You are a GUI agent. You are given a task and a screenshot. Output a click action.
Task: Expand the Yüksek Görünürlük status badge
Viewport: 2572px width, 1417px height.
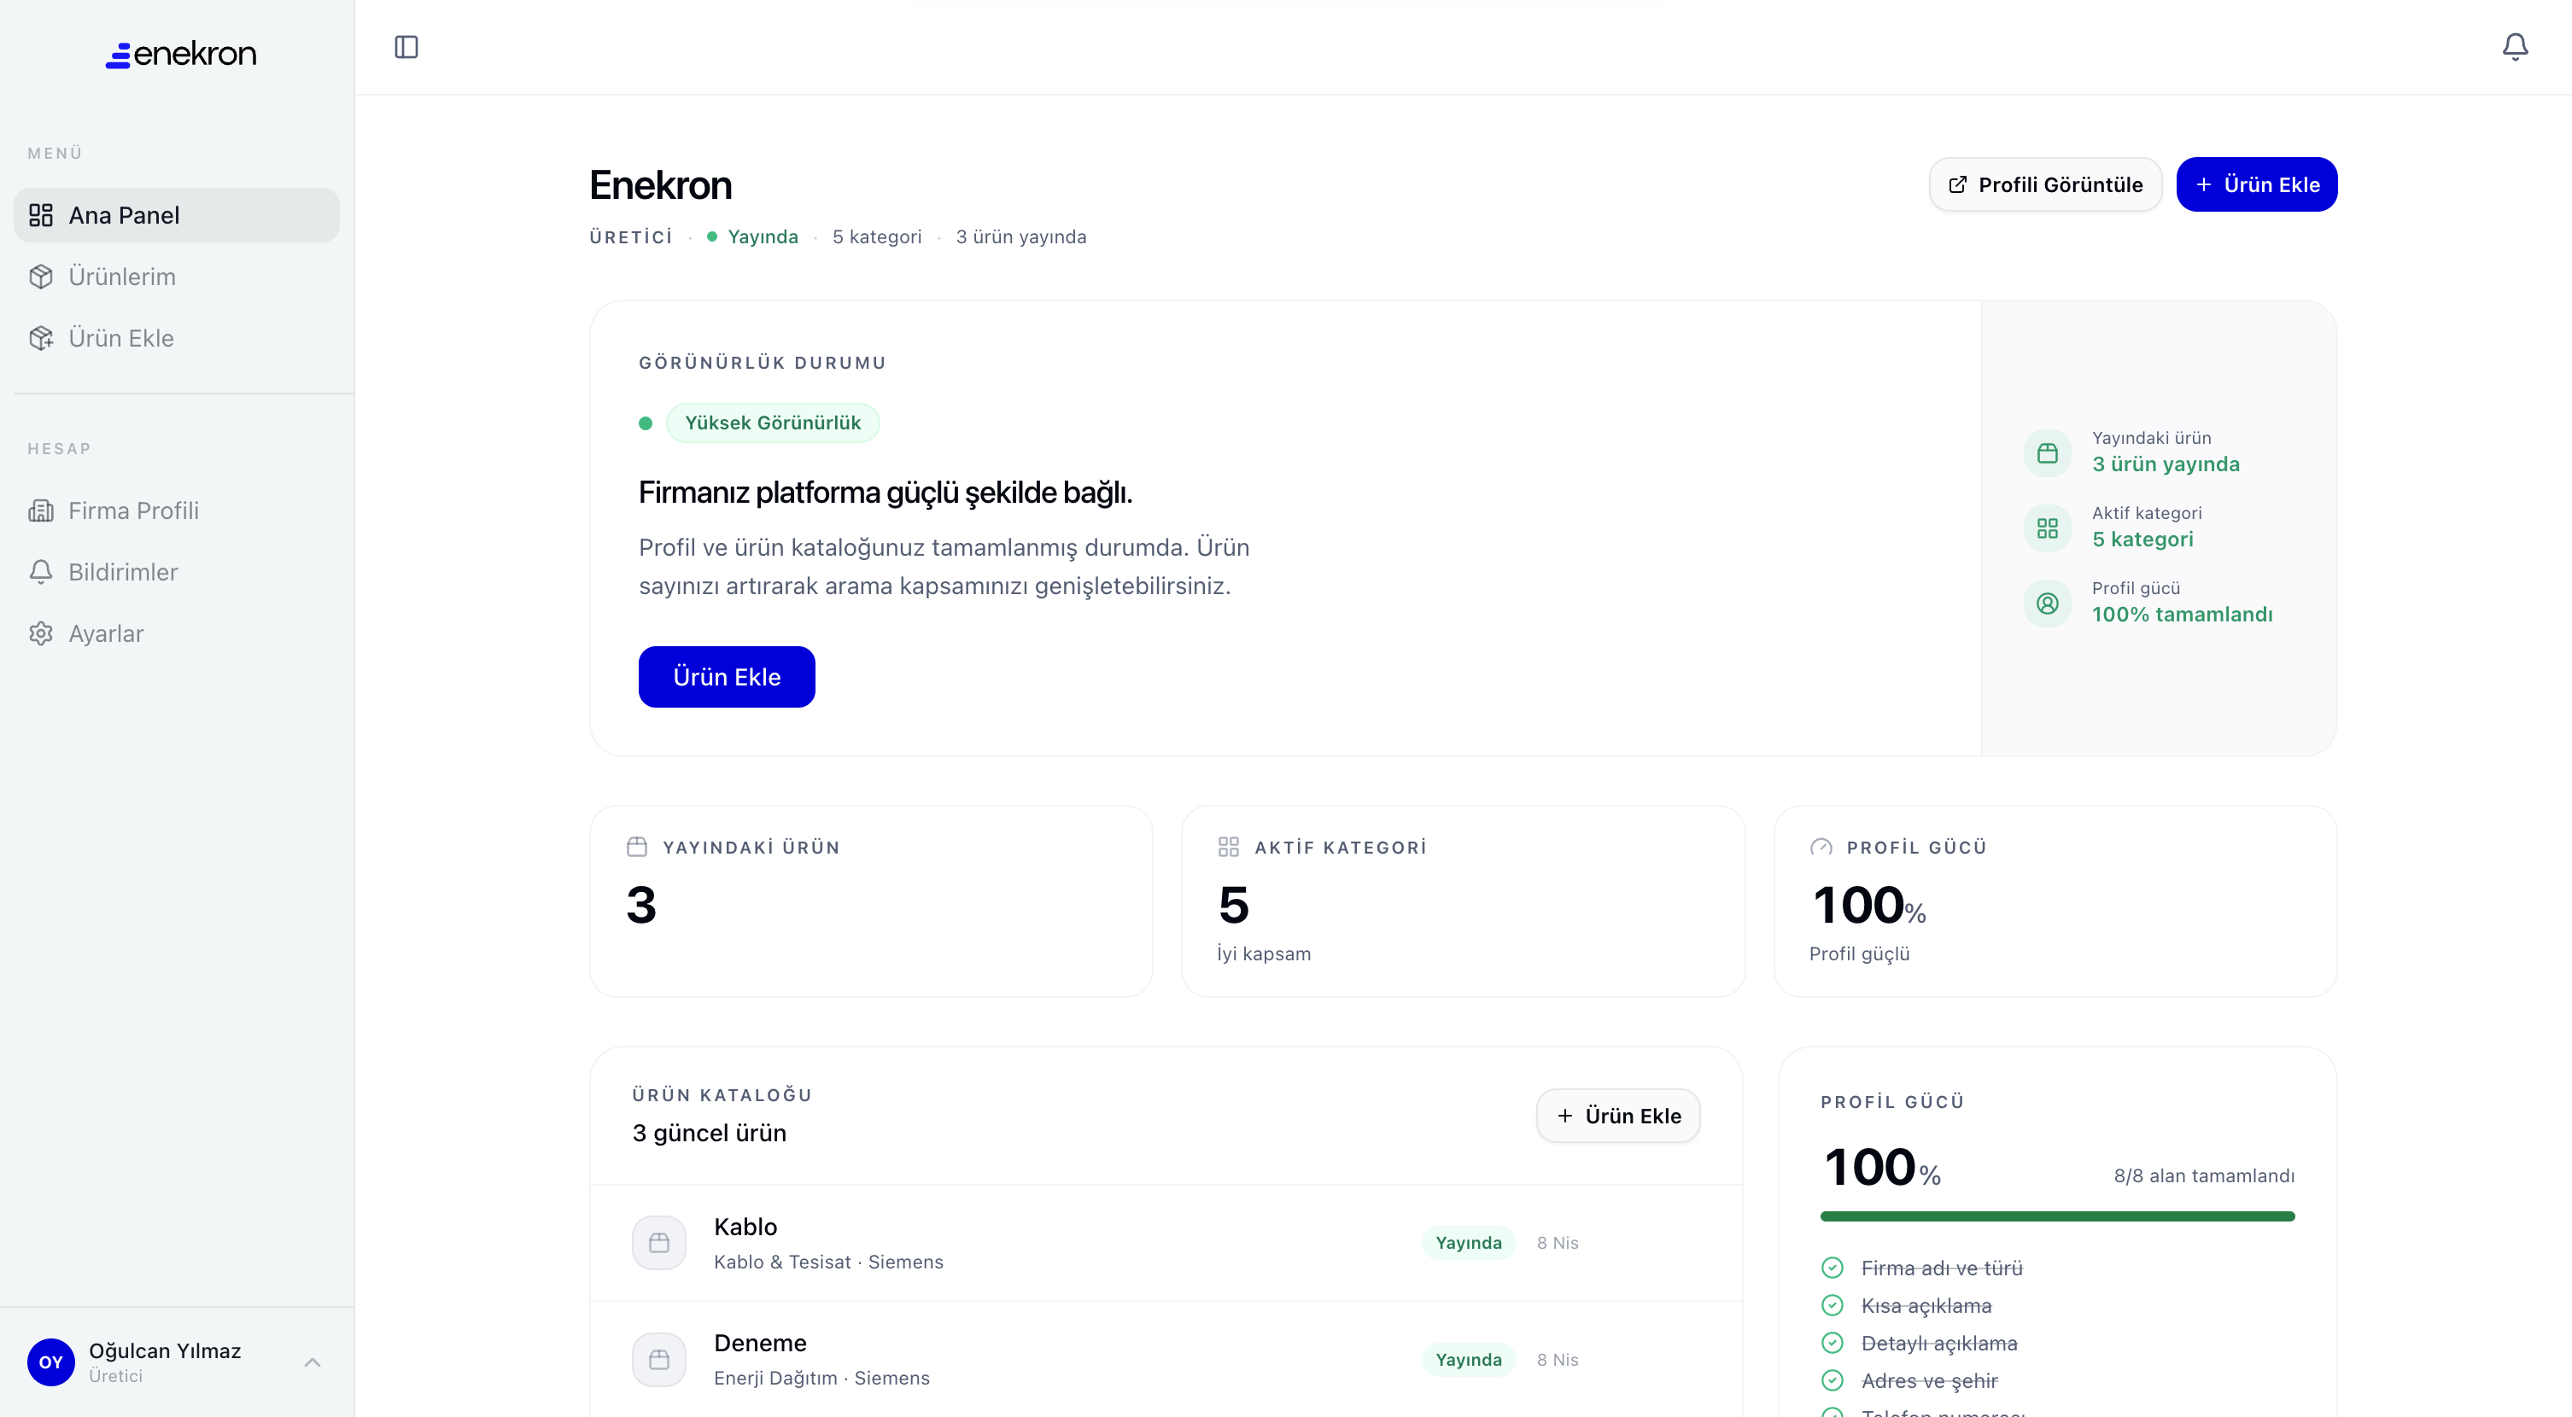tap(773, 422)
